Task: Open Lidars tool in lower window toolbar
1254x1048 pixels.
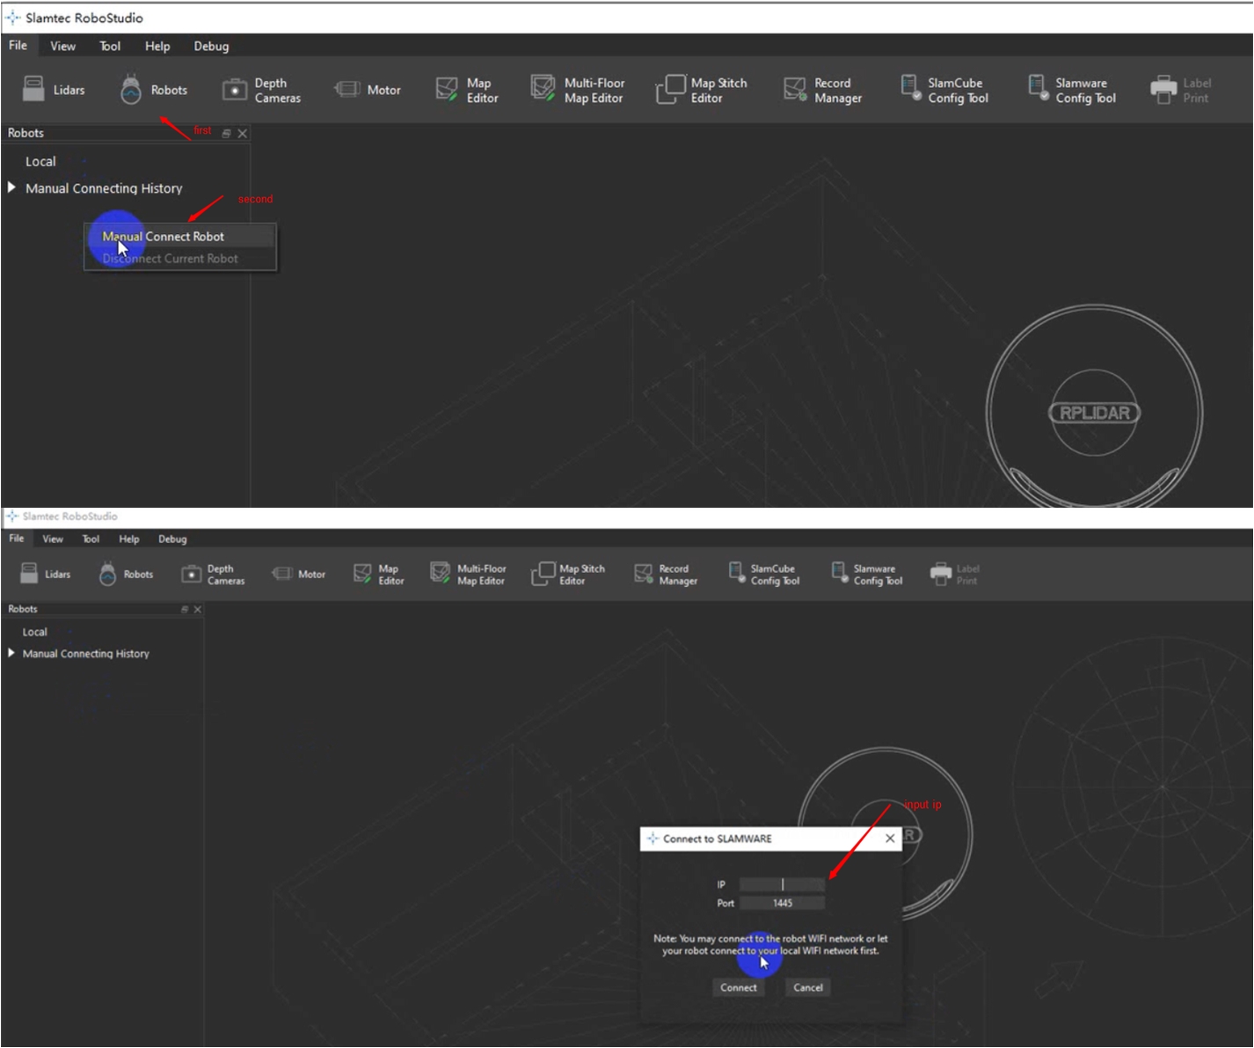Action: click(x=45, y=574)
